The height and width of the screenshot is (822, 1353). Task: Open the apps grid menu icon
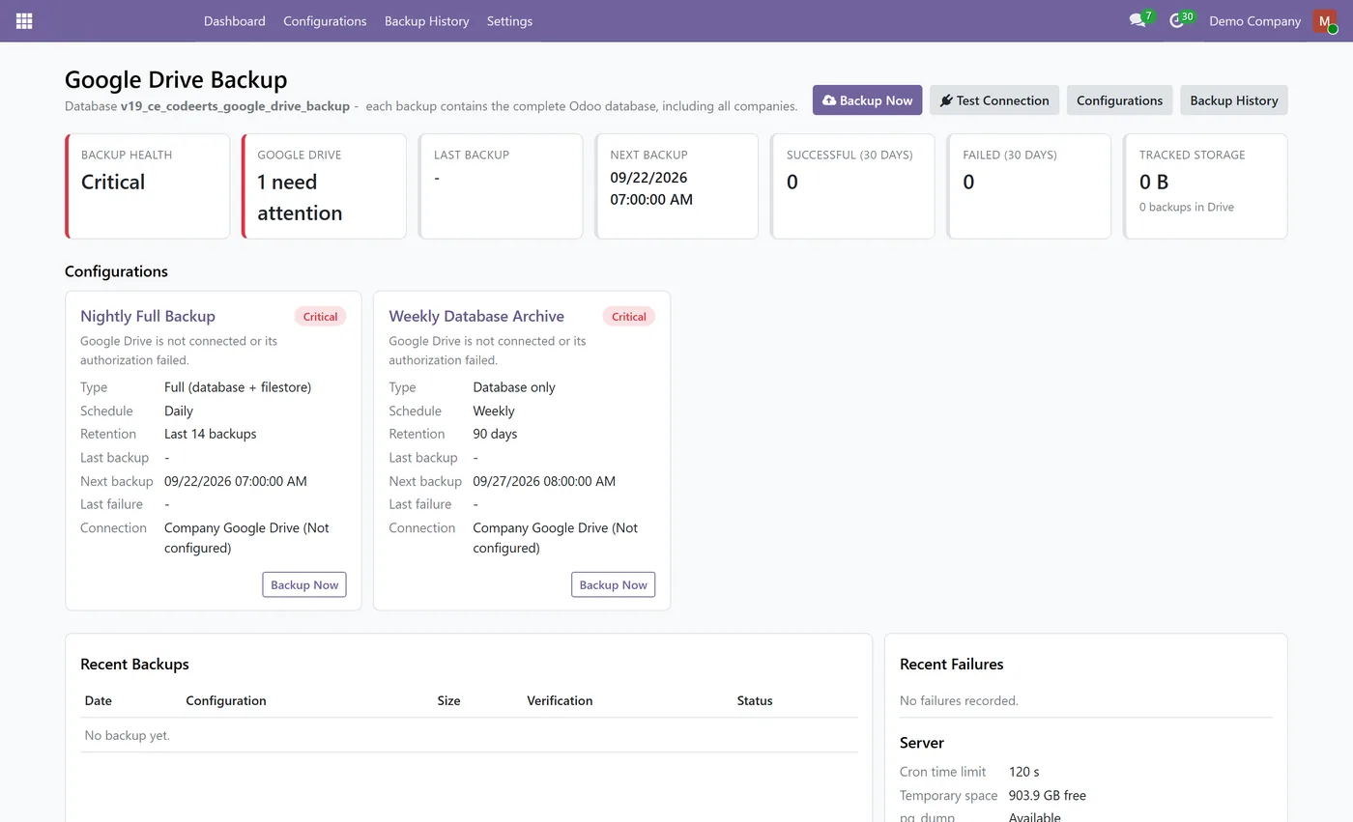(24, 20)
